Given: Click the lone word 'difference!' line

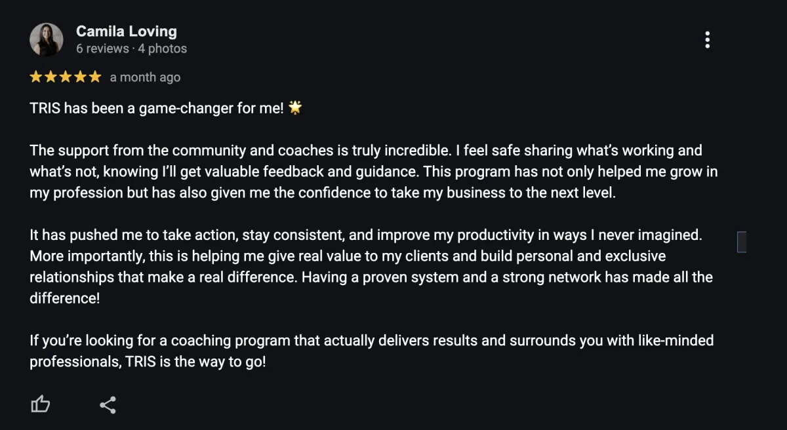Looking at the screenshot, I should point(63,298).
